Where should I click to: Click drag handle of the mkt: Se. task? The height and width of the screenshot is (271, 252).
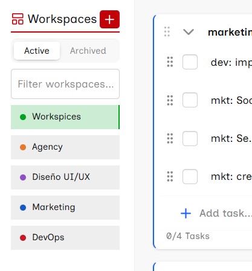click(170, 138)
